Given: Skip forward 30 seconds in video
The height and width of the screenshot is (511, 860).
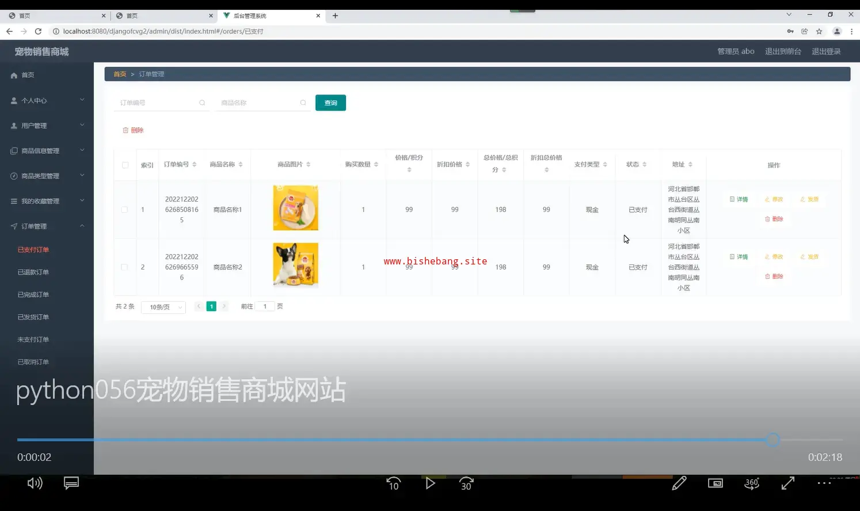Looking at the screenshot, I should tap(466, 483).
